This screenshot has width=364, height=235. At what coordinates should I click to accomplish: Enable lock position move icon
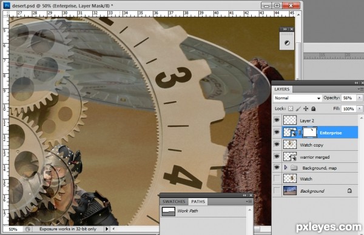point(306,108)
